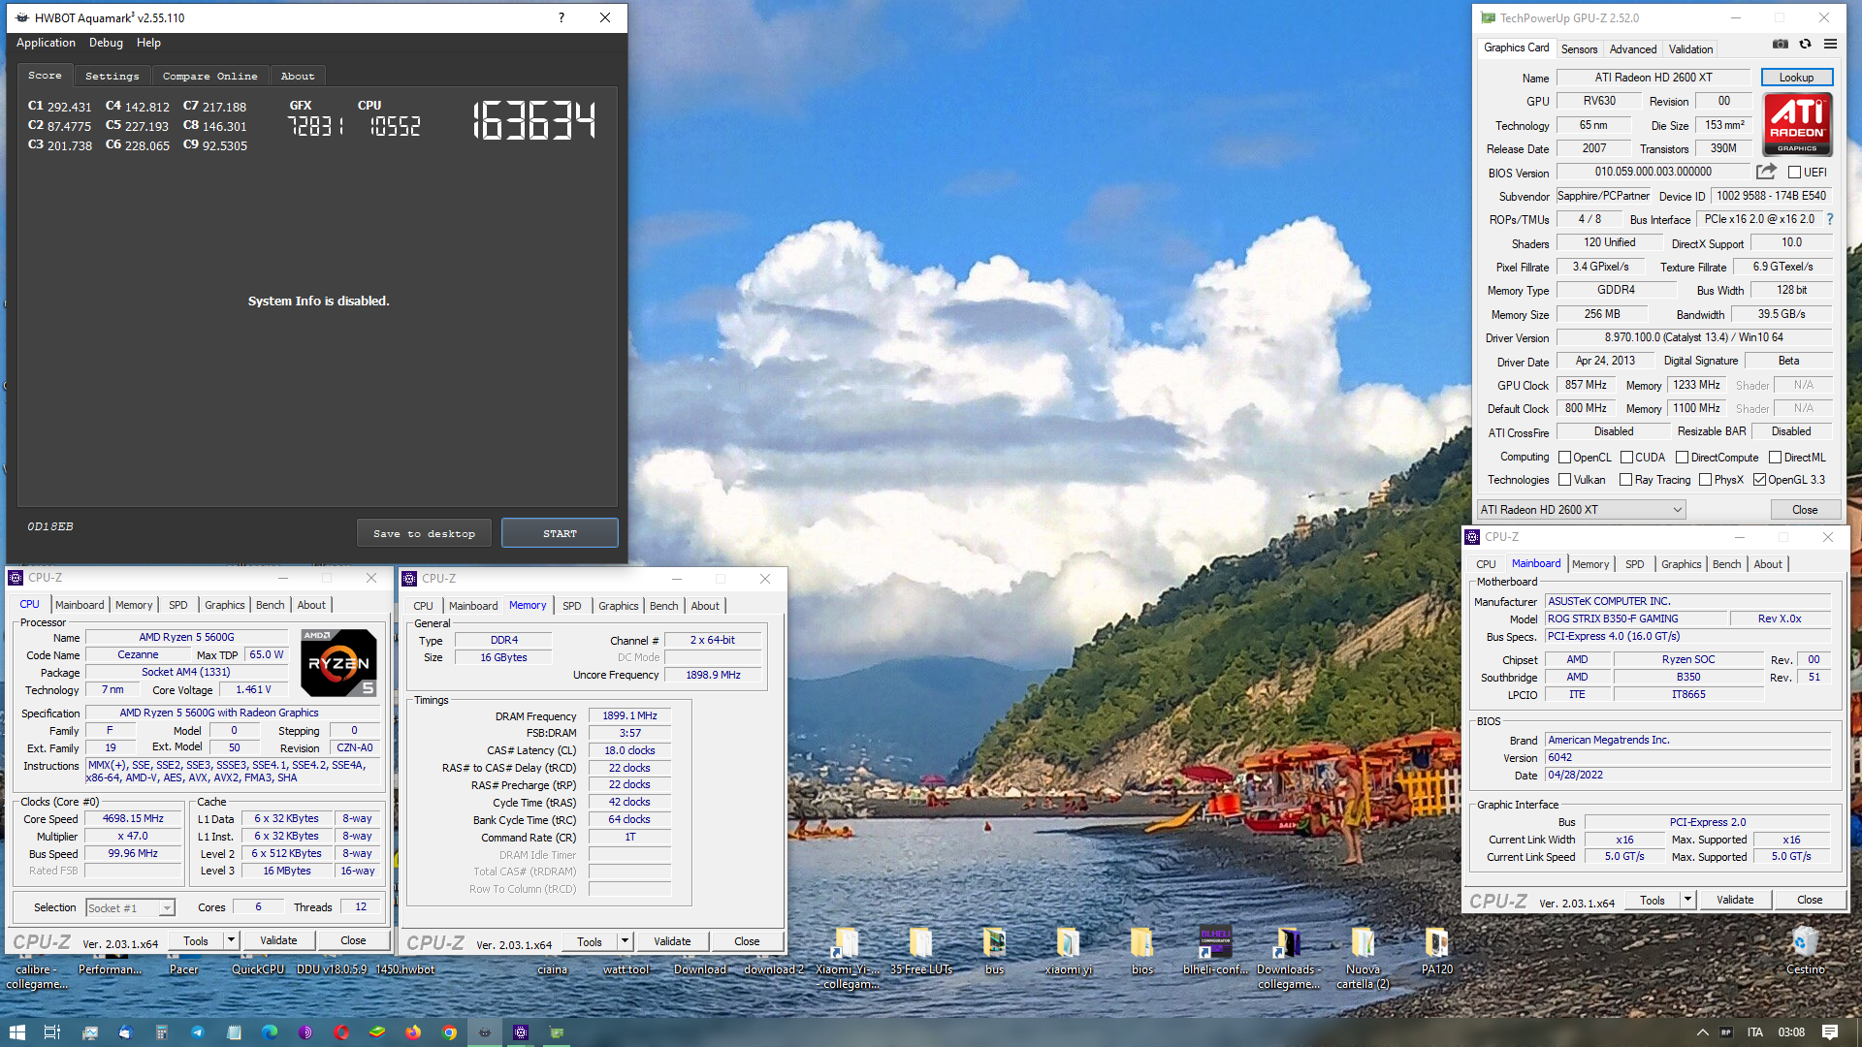Open the 35 Free LUTs desktop folder

(x=920, y=950)
